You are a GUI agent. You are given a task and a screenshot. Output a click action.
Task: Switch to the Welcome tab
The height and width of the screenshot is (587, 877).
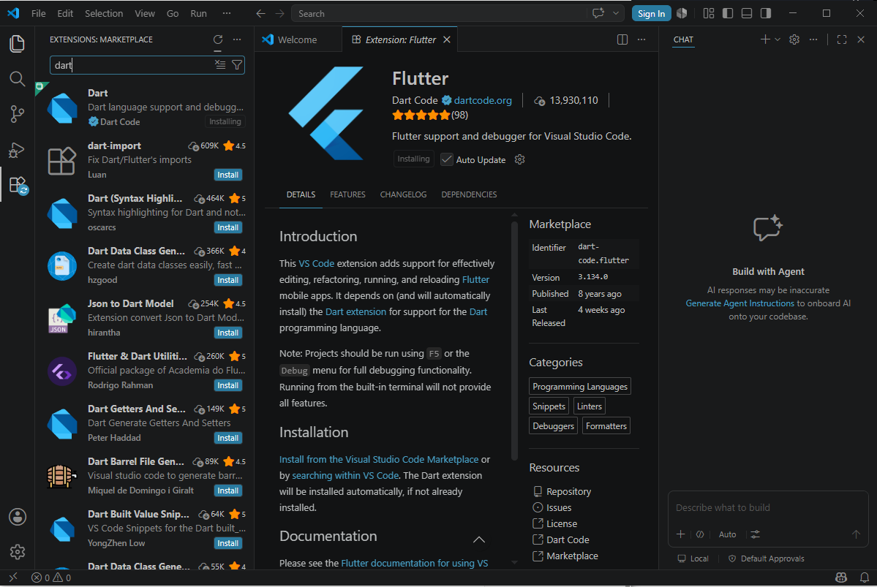(x=298, y=39)
